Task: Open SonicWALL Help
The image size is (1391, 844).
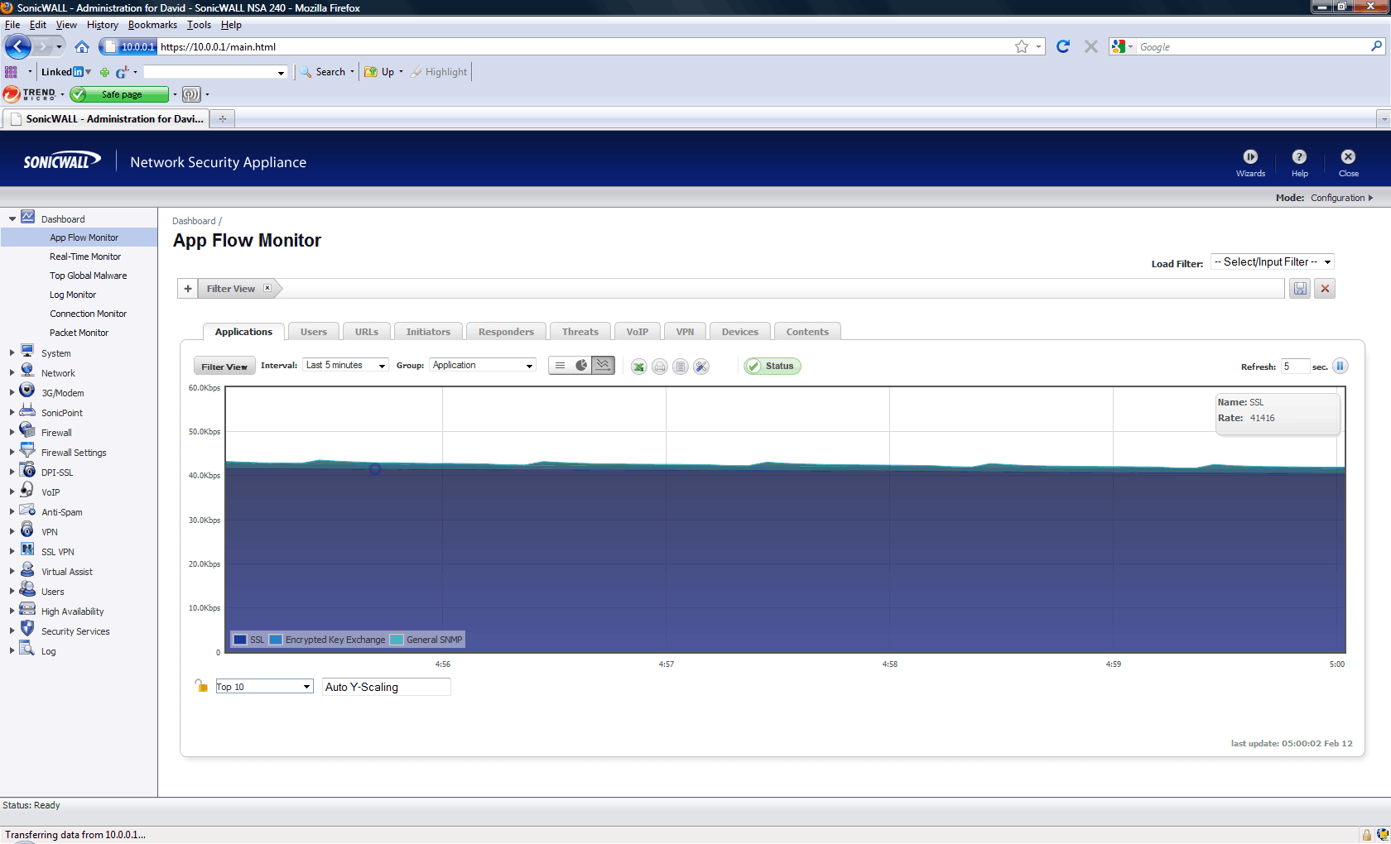Action: tap(1299, 162)
